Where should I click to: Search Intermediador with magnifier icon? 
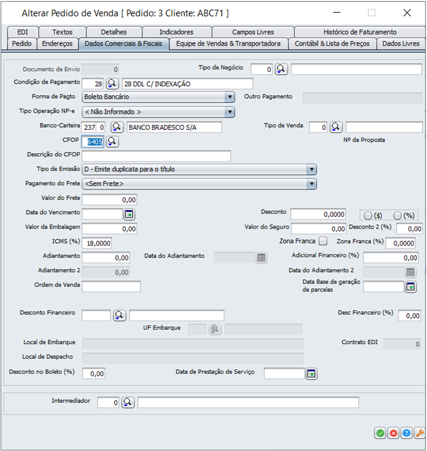pyautogui.click(x=128, y=402)
